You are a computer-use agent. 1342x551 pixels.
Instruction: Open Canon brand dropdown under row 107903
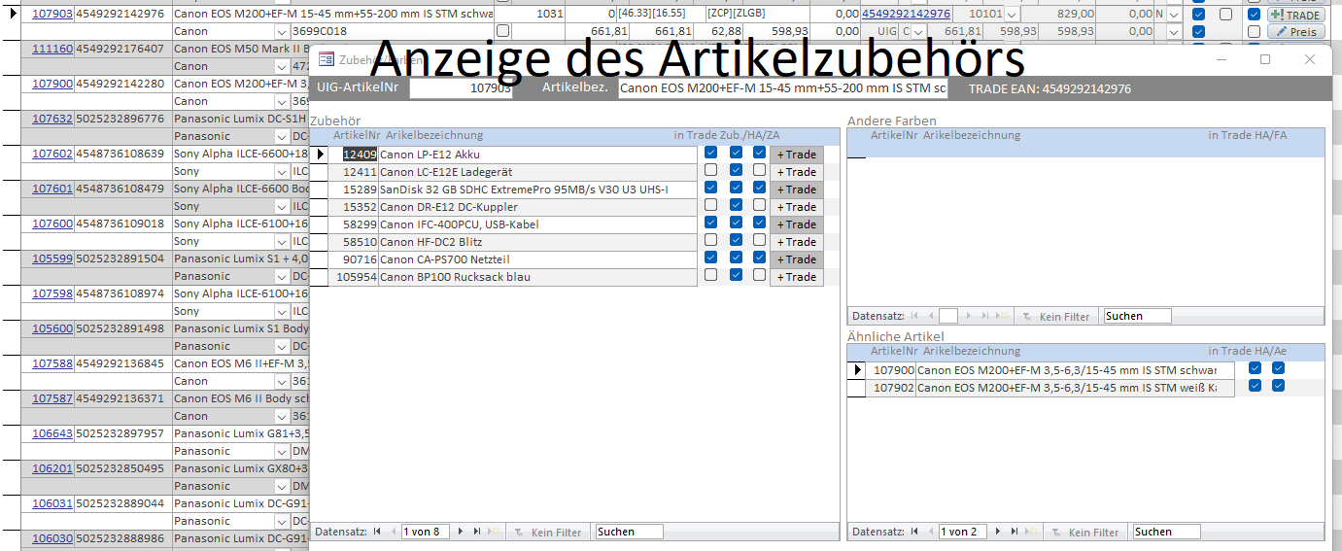281,32
